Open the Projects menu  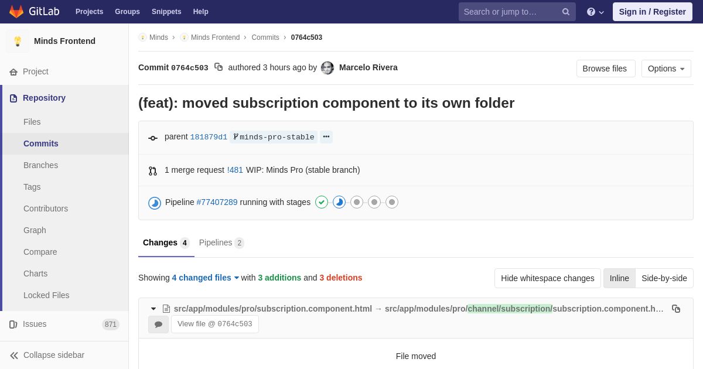coord(89,12)
